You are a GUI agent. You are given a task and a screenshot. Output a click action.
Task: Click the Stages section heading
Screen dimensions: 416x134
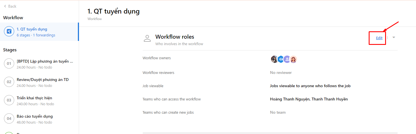coord(10,50)
